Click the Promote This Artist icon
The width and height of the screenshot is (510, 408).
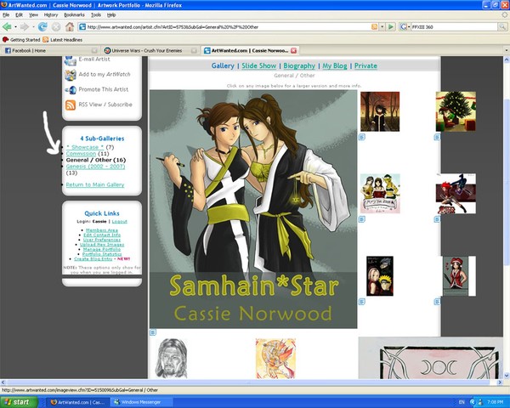[71, 90]
